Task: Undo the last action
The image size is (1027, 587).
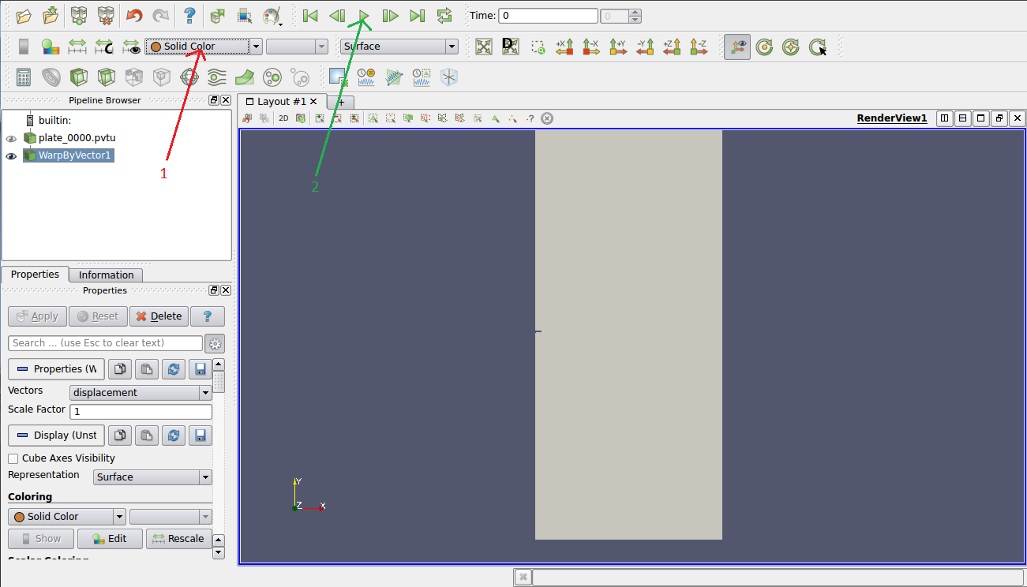Action: pos(134,16)
